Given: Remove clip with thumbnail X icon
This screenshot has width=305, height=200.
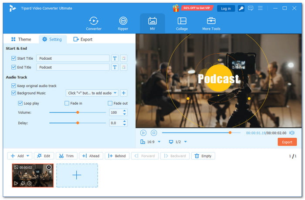Looking at the screenshot, I should 49,167.
